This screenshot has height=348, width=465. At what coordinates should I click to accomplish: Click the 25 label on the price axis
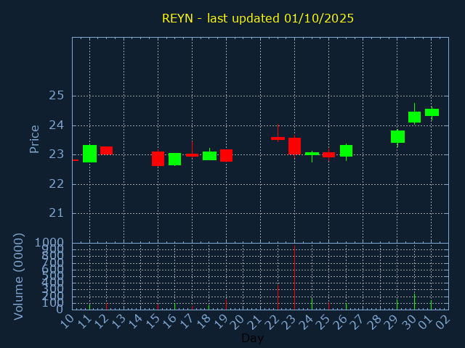(x=57, y=96)
